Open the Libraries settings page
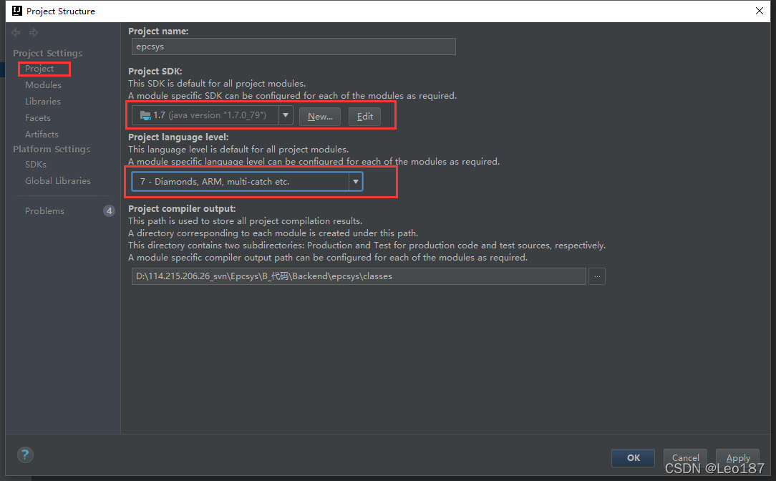776x481 pixels. (42, 102)
